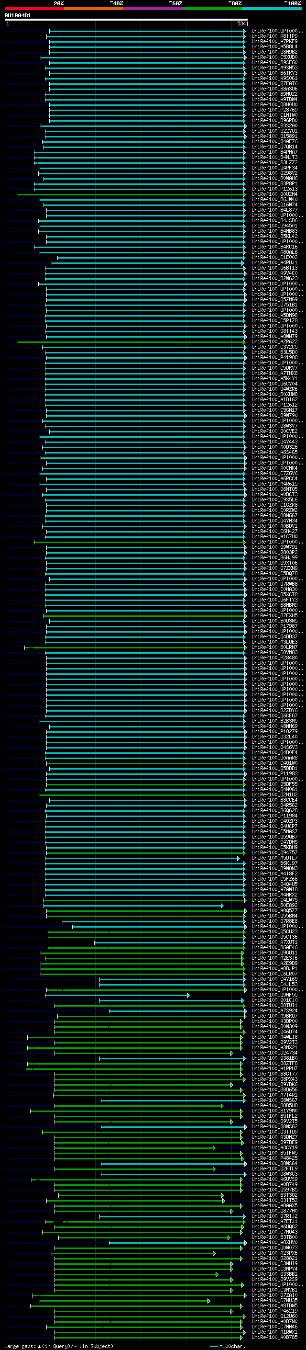Click the green ~80% identity legend bar

click(212, 9)
